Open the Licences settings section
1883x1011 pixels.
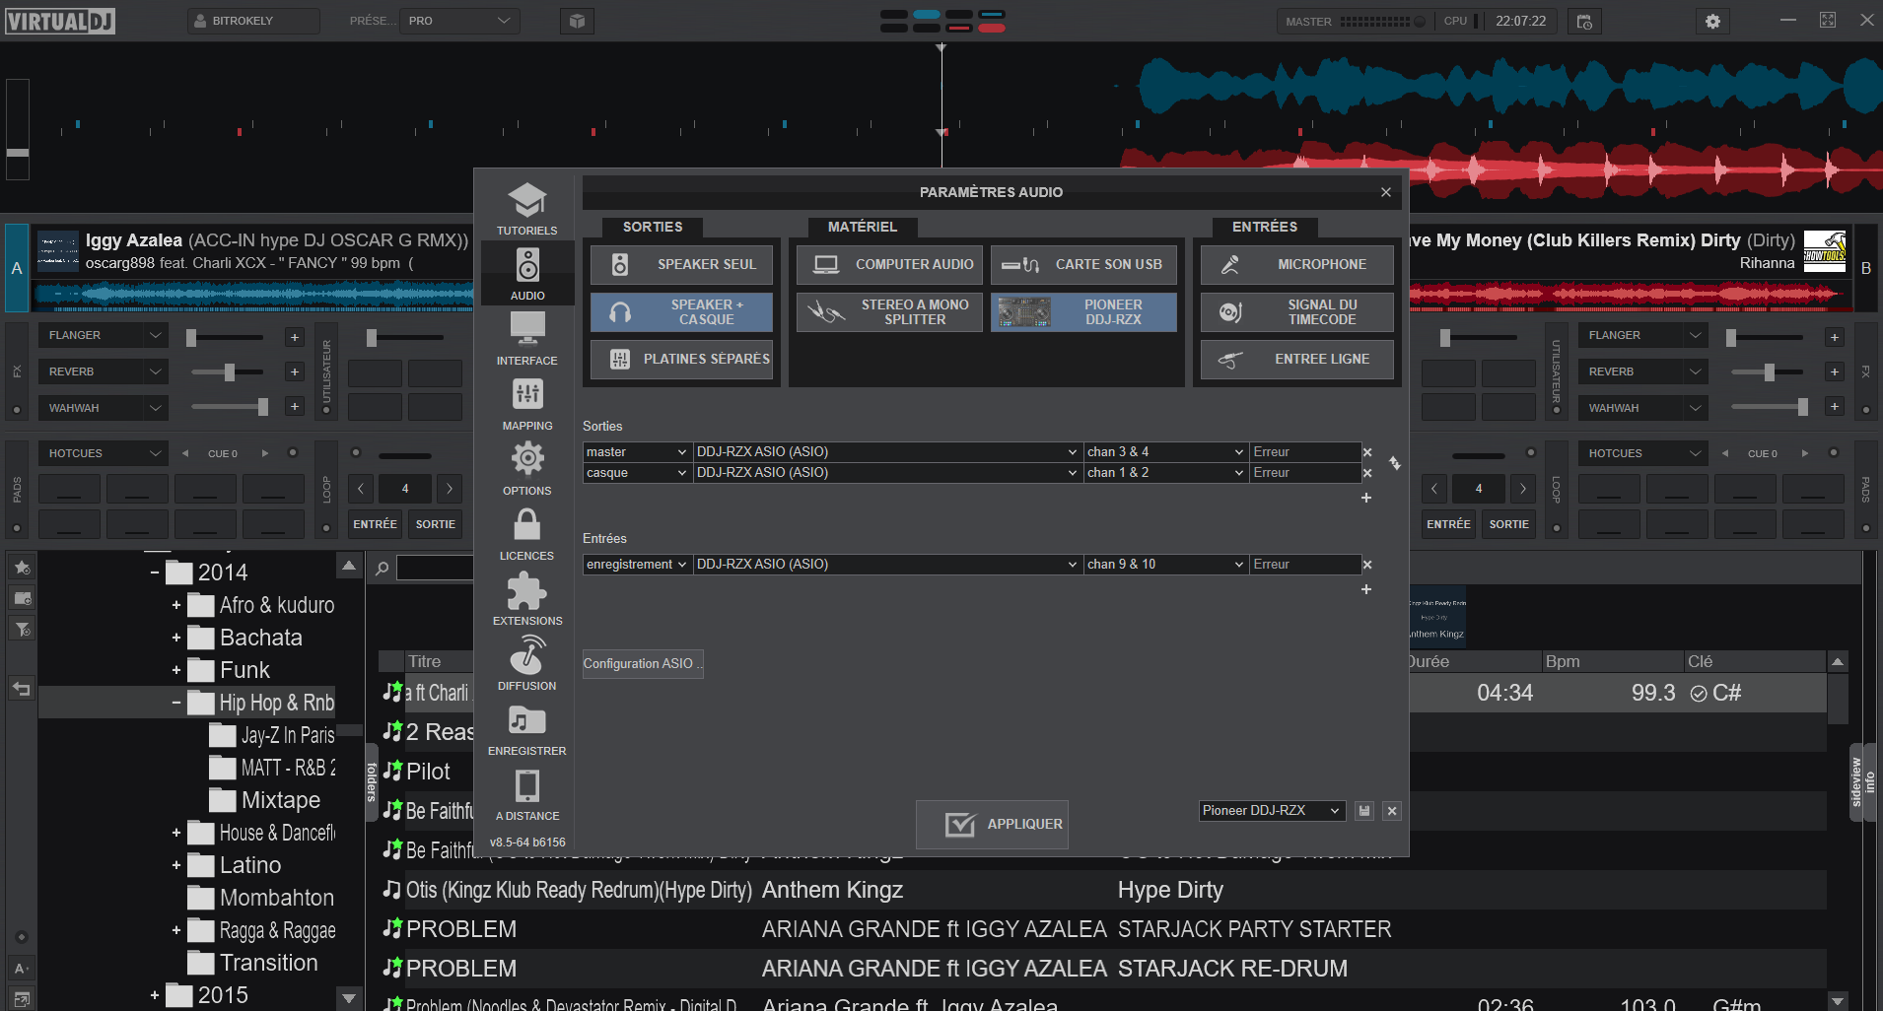pos(527,534)
